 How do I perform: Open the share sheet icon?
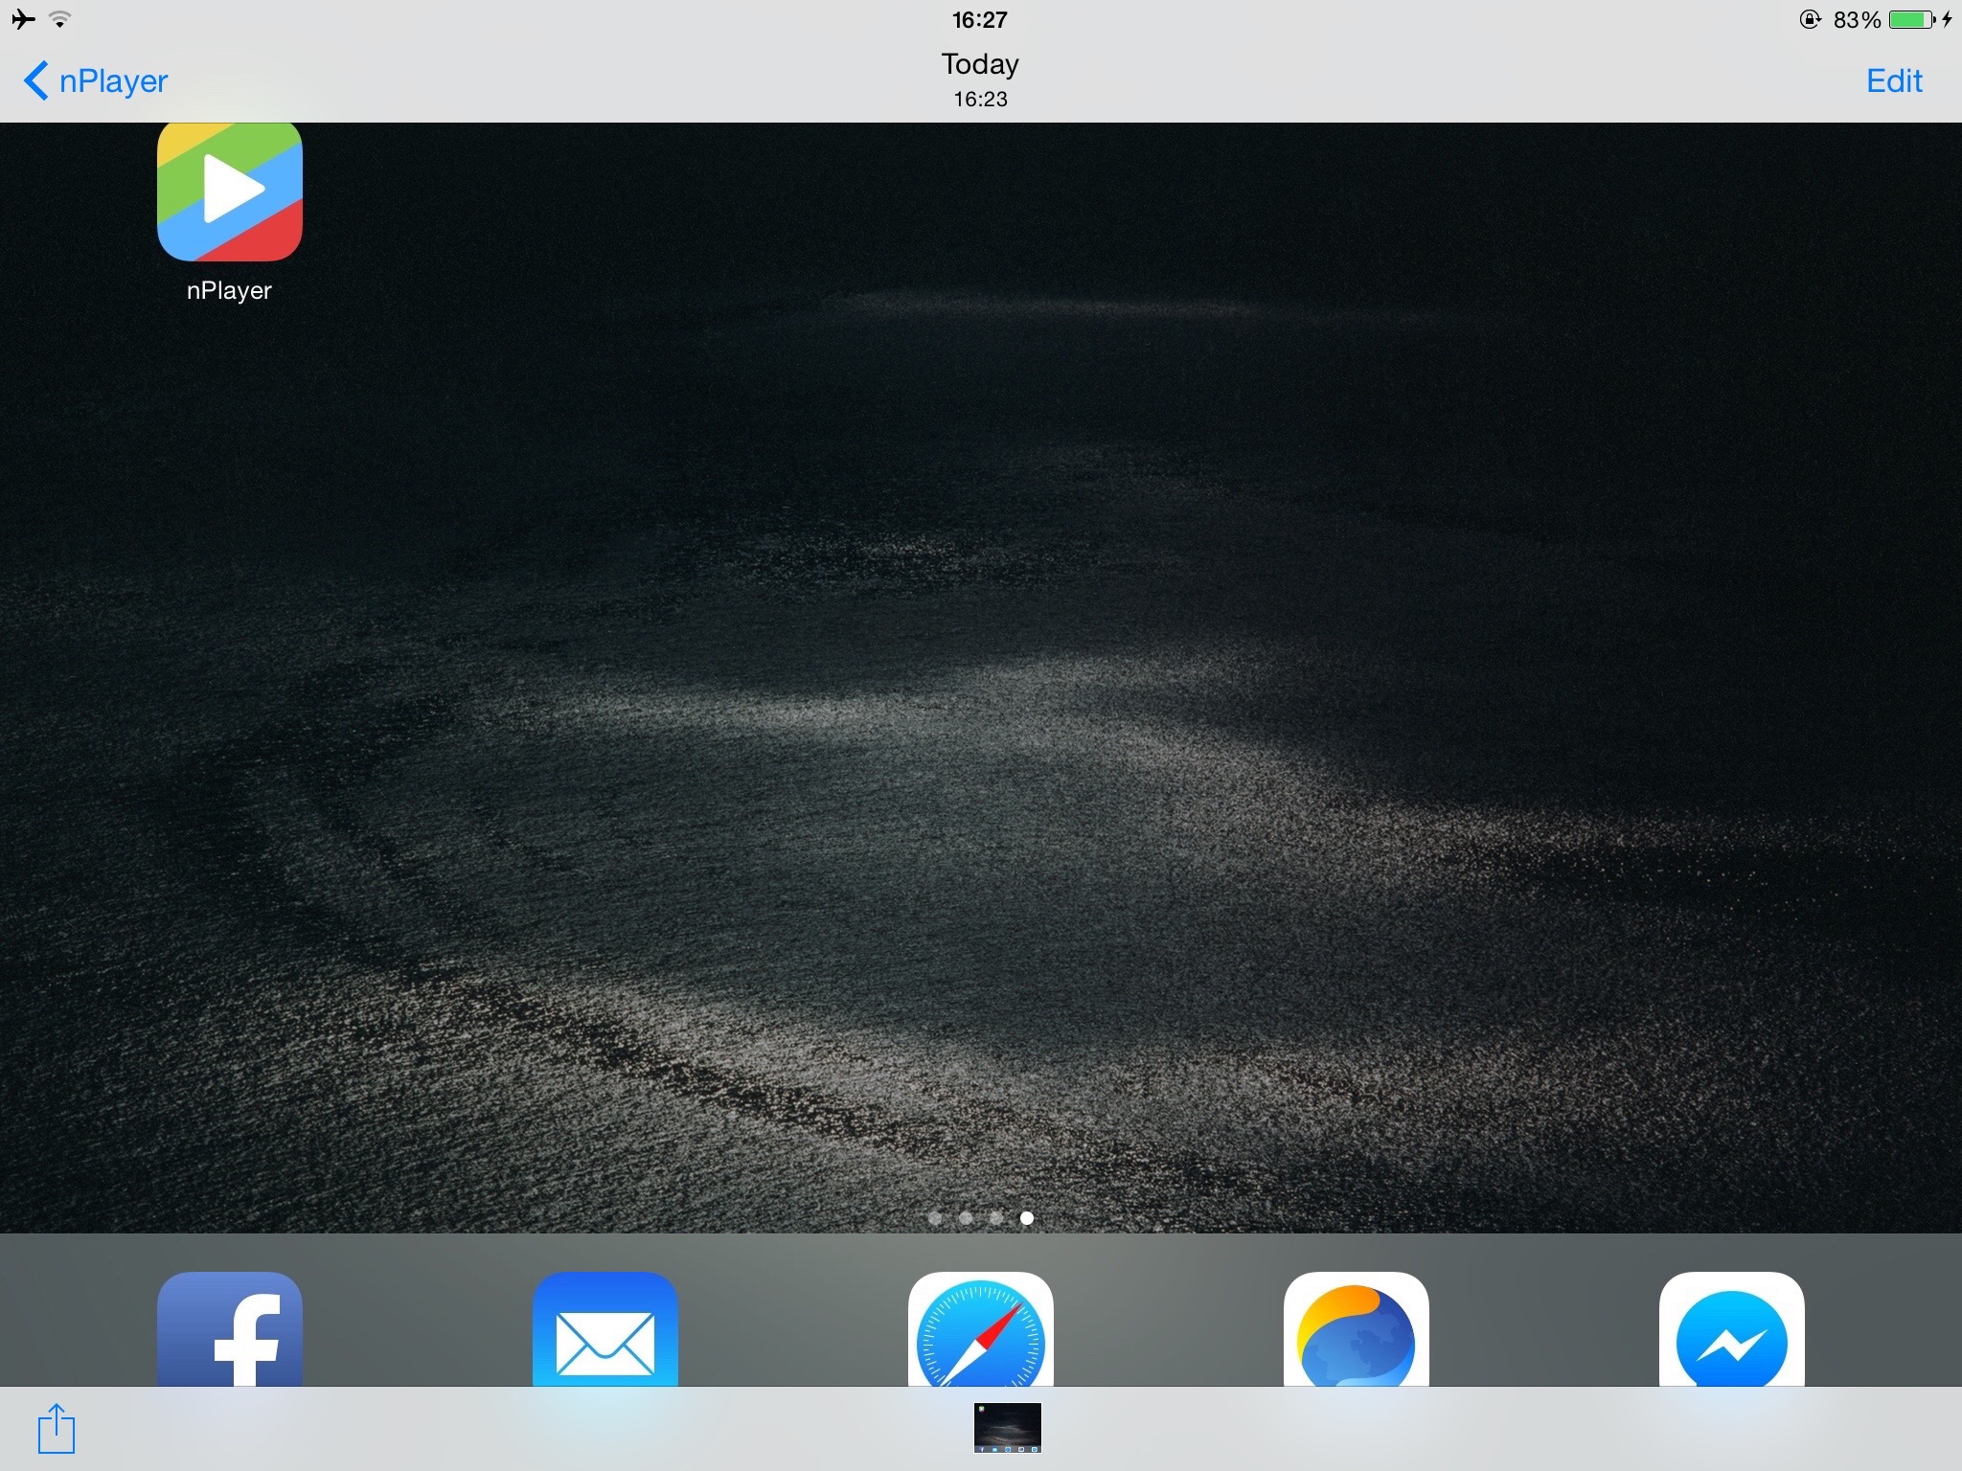click(57, 1428)
